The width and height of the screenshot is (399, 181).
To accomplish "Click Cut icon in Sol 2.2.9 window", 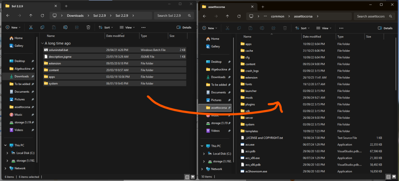I will point(31,28).
